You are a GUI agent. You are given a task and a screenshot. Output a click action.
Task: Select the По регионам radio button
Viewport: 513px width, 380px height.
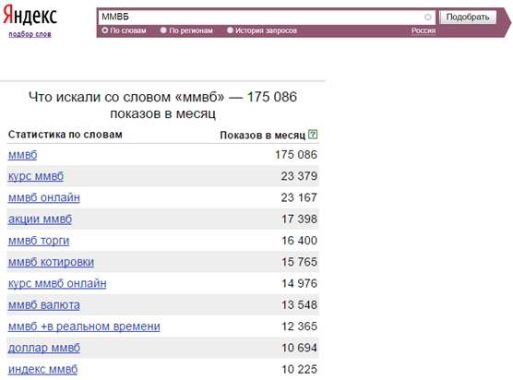pyautogui.click(x=163, y=30)
